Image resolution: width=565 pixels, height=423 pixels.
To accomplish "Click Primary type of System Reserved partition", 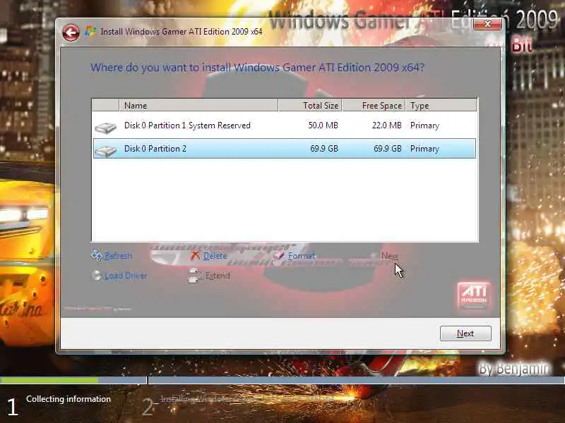I will point(425,125).
